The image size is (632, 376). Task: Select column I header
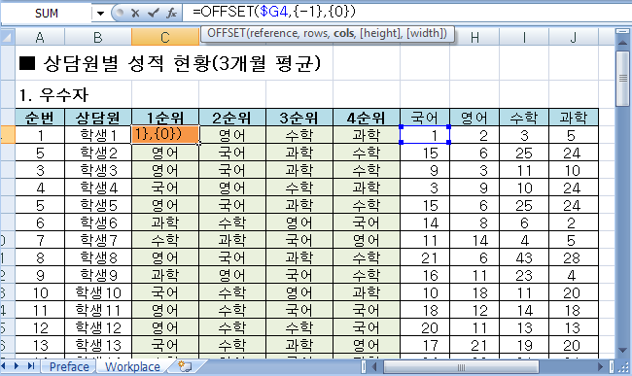pos(524,38)
